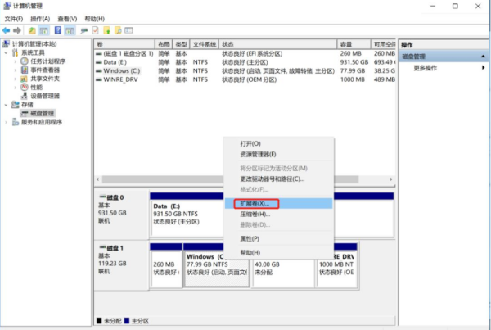Expand 更多操作 submenu arrow
Image resolution: width=491 pixels, height=330 pixels.
click(x=484, y=68)
